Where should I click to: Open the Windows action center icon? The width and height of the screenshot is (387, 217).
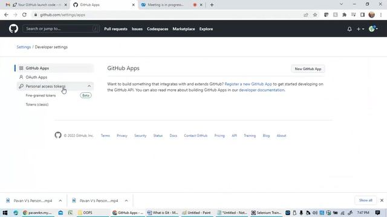(377, 213)
